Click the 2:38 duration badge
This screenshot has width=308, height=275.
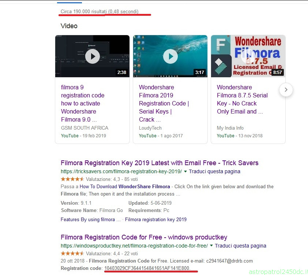(x=121, y=73)
